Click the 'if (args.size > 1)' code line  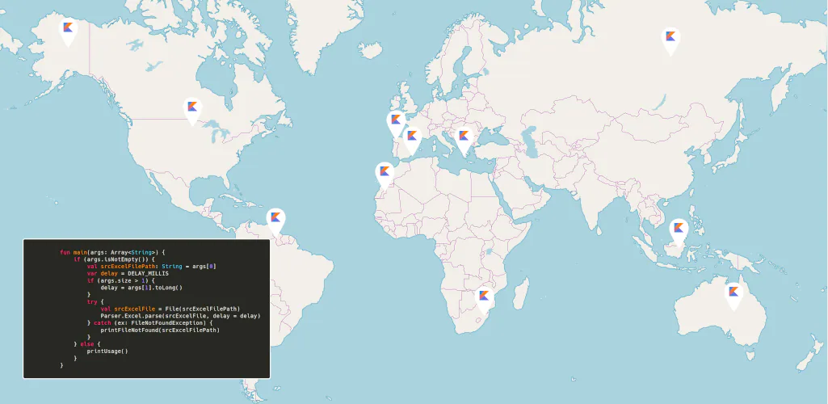[121, 280]
